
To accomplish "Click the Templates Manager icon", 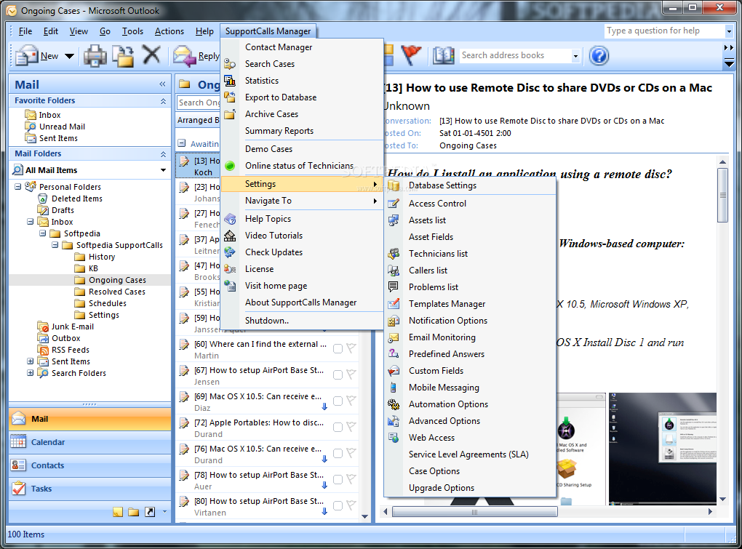I will 394,304.
